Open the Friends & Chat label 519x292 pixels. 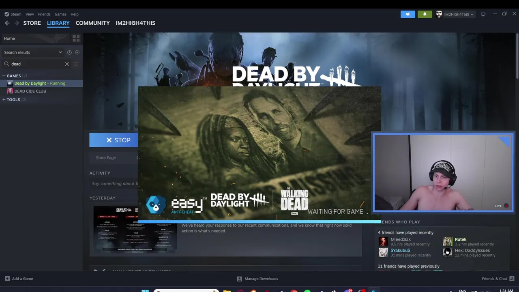[494, 279]
